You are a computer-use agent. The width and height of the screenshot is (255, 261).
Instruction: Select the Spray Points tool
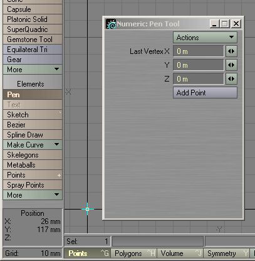[33, 185]
